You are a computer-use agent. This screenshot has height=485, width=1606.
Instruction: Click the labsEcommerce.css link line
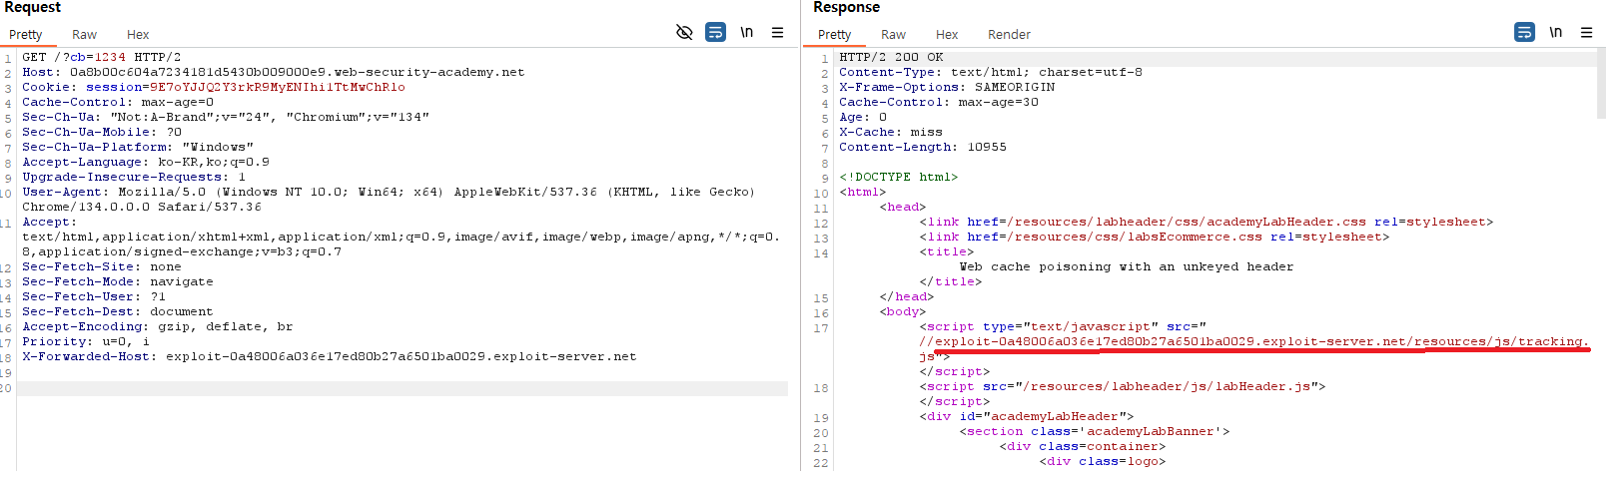pyautogui.click(x=1155, y=238)
